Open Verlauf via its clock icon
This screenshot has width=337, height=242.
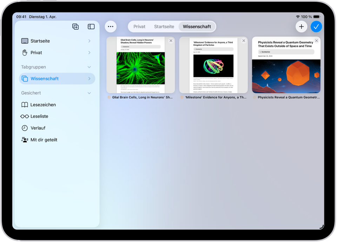25,128
